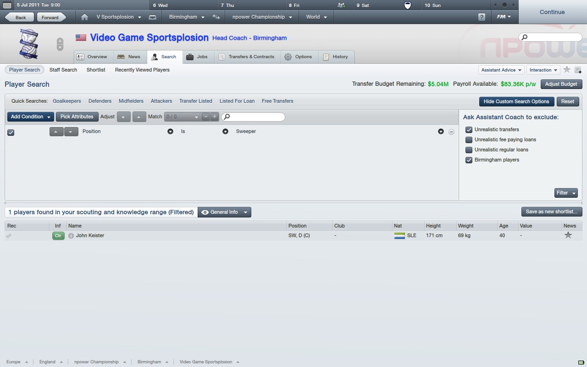Open the History tab
The height and width of the screenshot is (367, 587).
(x=336, y=57)
